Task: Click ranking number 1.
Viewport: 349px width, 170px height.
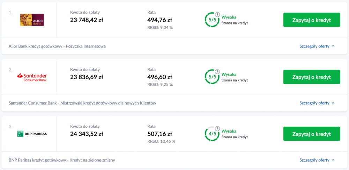Action: (10, 13)
